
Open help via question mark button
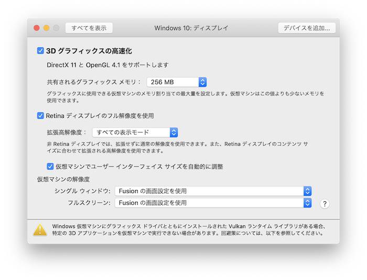(325, 204)
